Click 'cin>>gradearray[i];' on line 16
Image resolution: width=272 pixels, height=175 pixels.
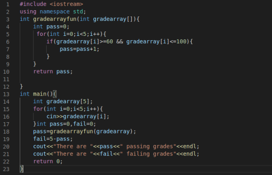[x=78, y=116]
